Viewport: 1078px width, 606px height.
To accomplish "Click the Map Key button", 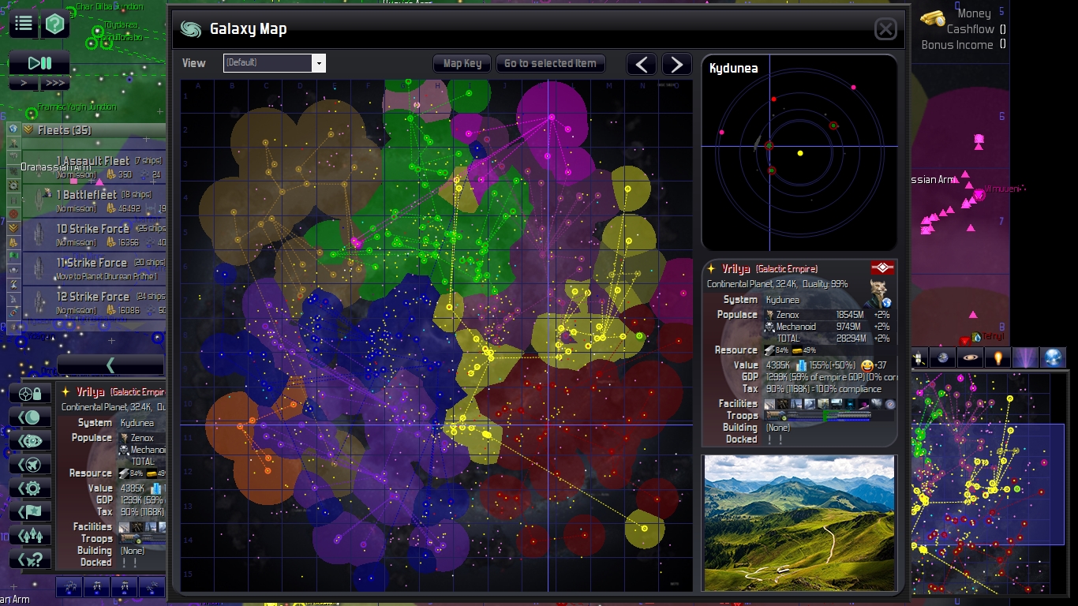I will [462, 64].
